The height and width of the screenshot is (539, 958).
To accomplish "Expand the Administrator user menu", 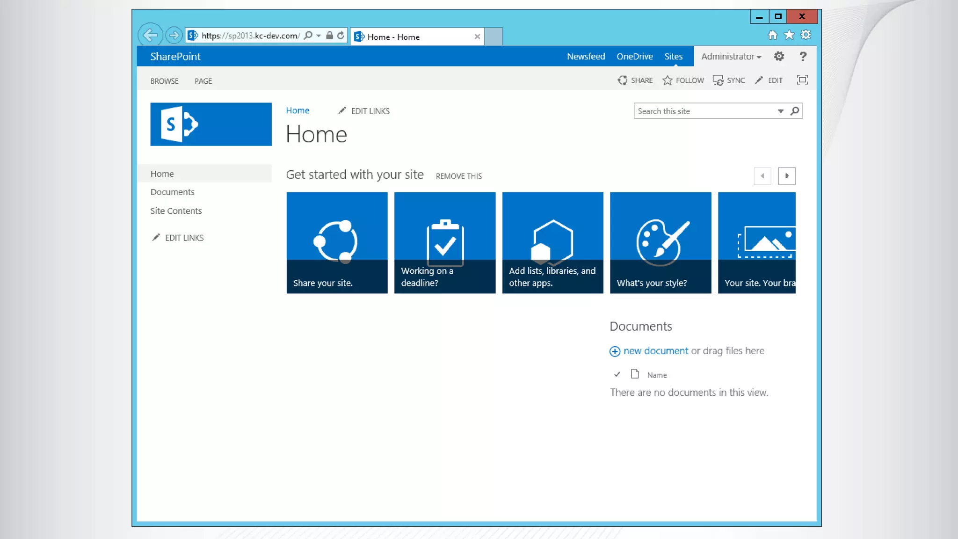I will 731,57.
